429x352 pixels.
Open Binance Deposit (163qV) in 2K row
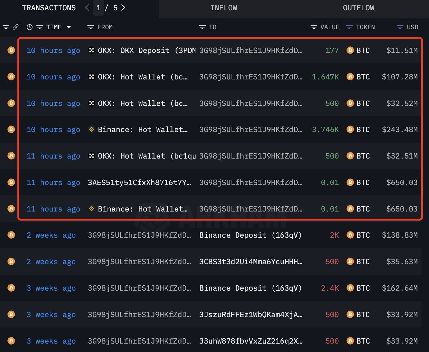[251, 235]
